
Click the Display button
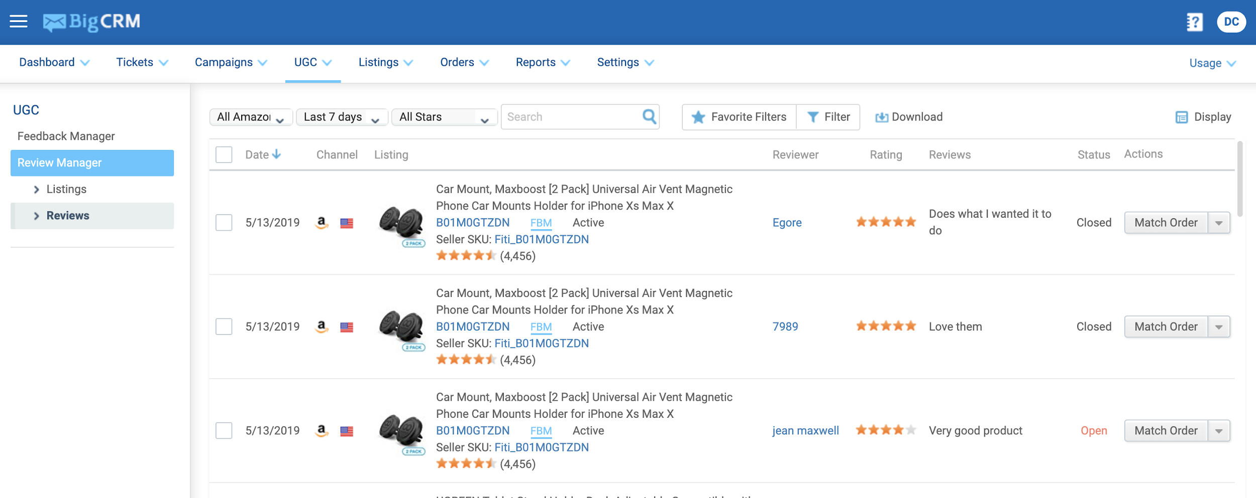(x=1203, y=117)
